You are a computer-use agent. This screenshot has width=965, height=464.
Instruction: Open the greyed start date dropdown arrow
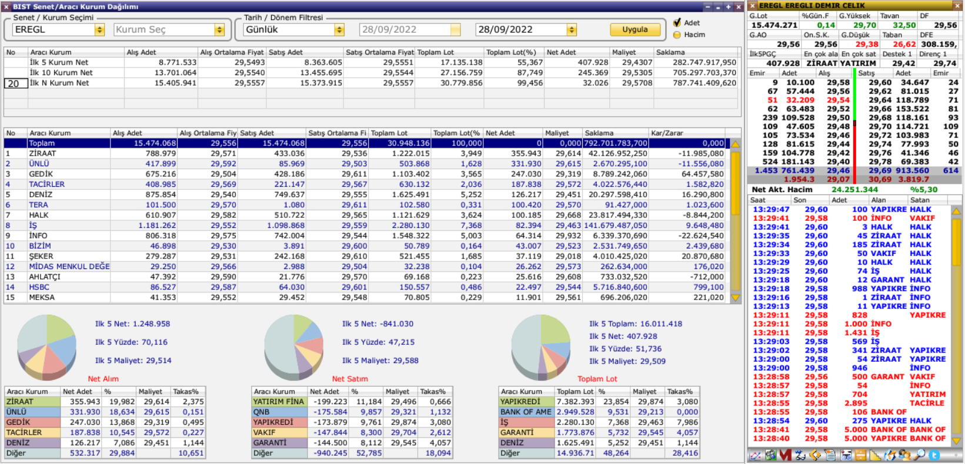pyautogui.click(x=456, y=29)
